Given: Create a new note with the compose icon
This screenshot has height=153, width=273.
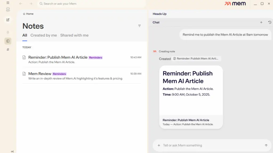Looking at the screenshot, I should point(8,20).
